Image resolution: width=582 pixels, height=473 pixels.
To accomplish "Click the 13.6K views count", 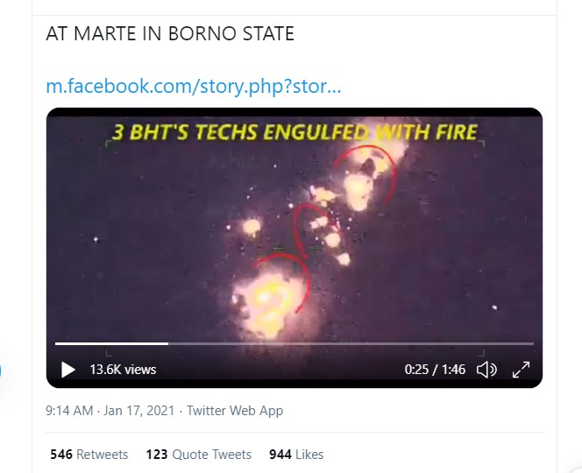I will click(123, 370).
